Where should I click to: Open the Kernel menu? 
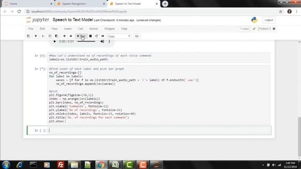[94, 29]
